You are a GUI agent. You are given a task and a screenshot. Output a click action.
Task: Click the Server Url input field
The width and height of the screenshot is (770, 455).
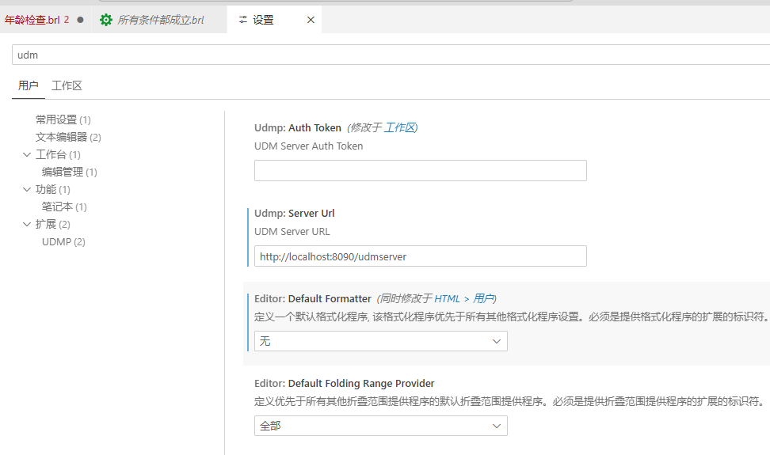tap(420, 256)
